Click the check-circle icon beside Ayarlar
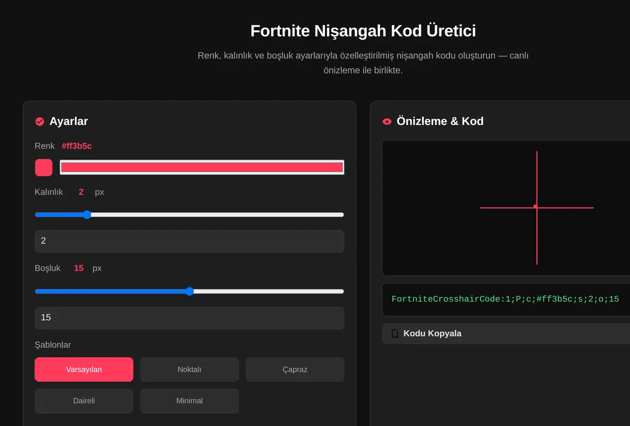 point(39,121)
